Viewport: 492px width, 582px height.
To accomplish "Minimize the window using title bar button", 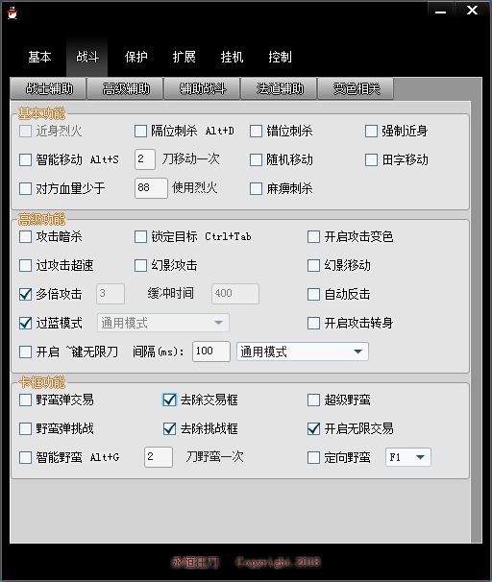I will tap(440, 10).
